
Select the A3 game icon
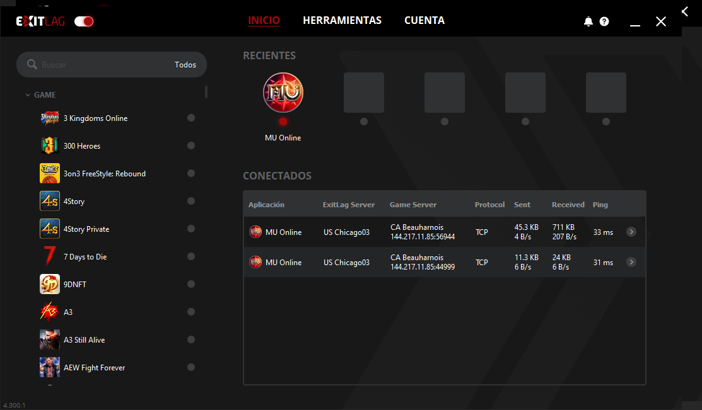pos(50,312)
